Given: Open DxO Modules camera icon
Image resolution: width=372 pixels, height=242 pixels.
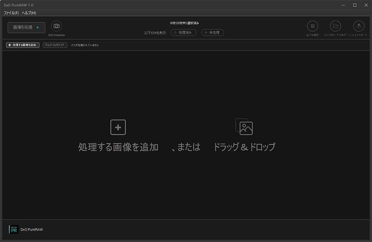Looking at the screenshot, I should [x=57, y=26].
